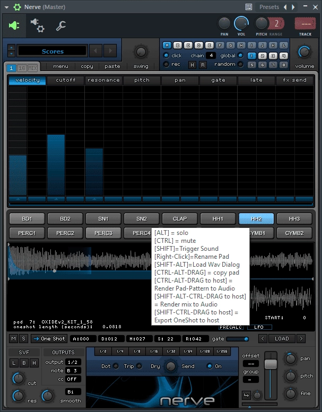Toggle the rec option
This screenshot has width=322, height=412.
pos(166,64)
